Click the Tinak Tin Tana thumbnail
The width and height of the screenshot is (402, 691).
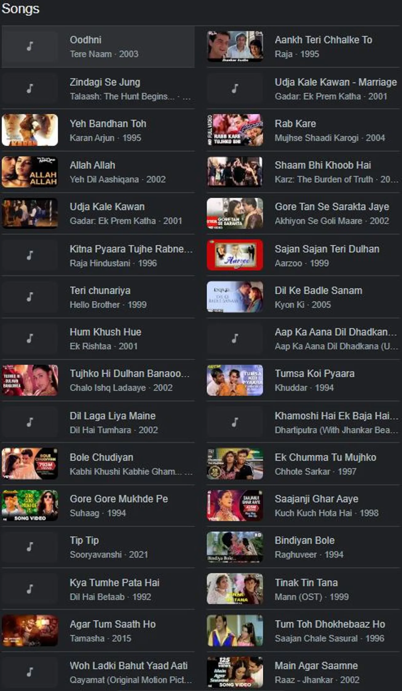pos(235,589)
